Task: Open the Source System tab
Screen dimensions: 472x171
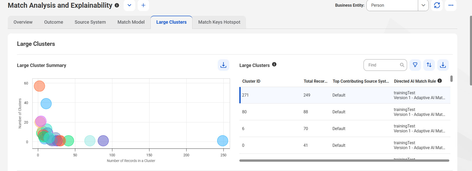Action: (90, 22)
